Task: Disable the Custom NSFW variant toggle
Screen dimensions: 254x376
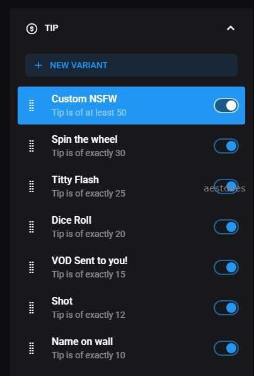Action: point(226,106)
